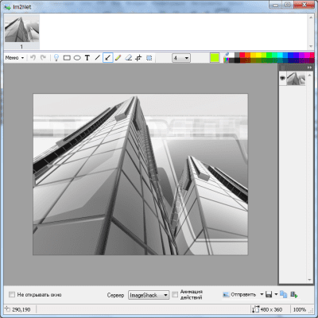Toggle layer visibility eye icon
Image resolution: width=318 pixels, height=318 pixels.
282,78
